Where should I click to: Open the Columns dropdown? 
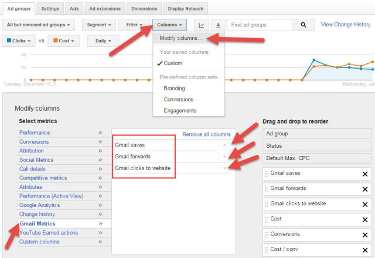tap(171, 25)
